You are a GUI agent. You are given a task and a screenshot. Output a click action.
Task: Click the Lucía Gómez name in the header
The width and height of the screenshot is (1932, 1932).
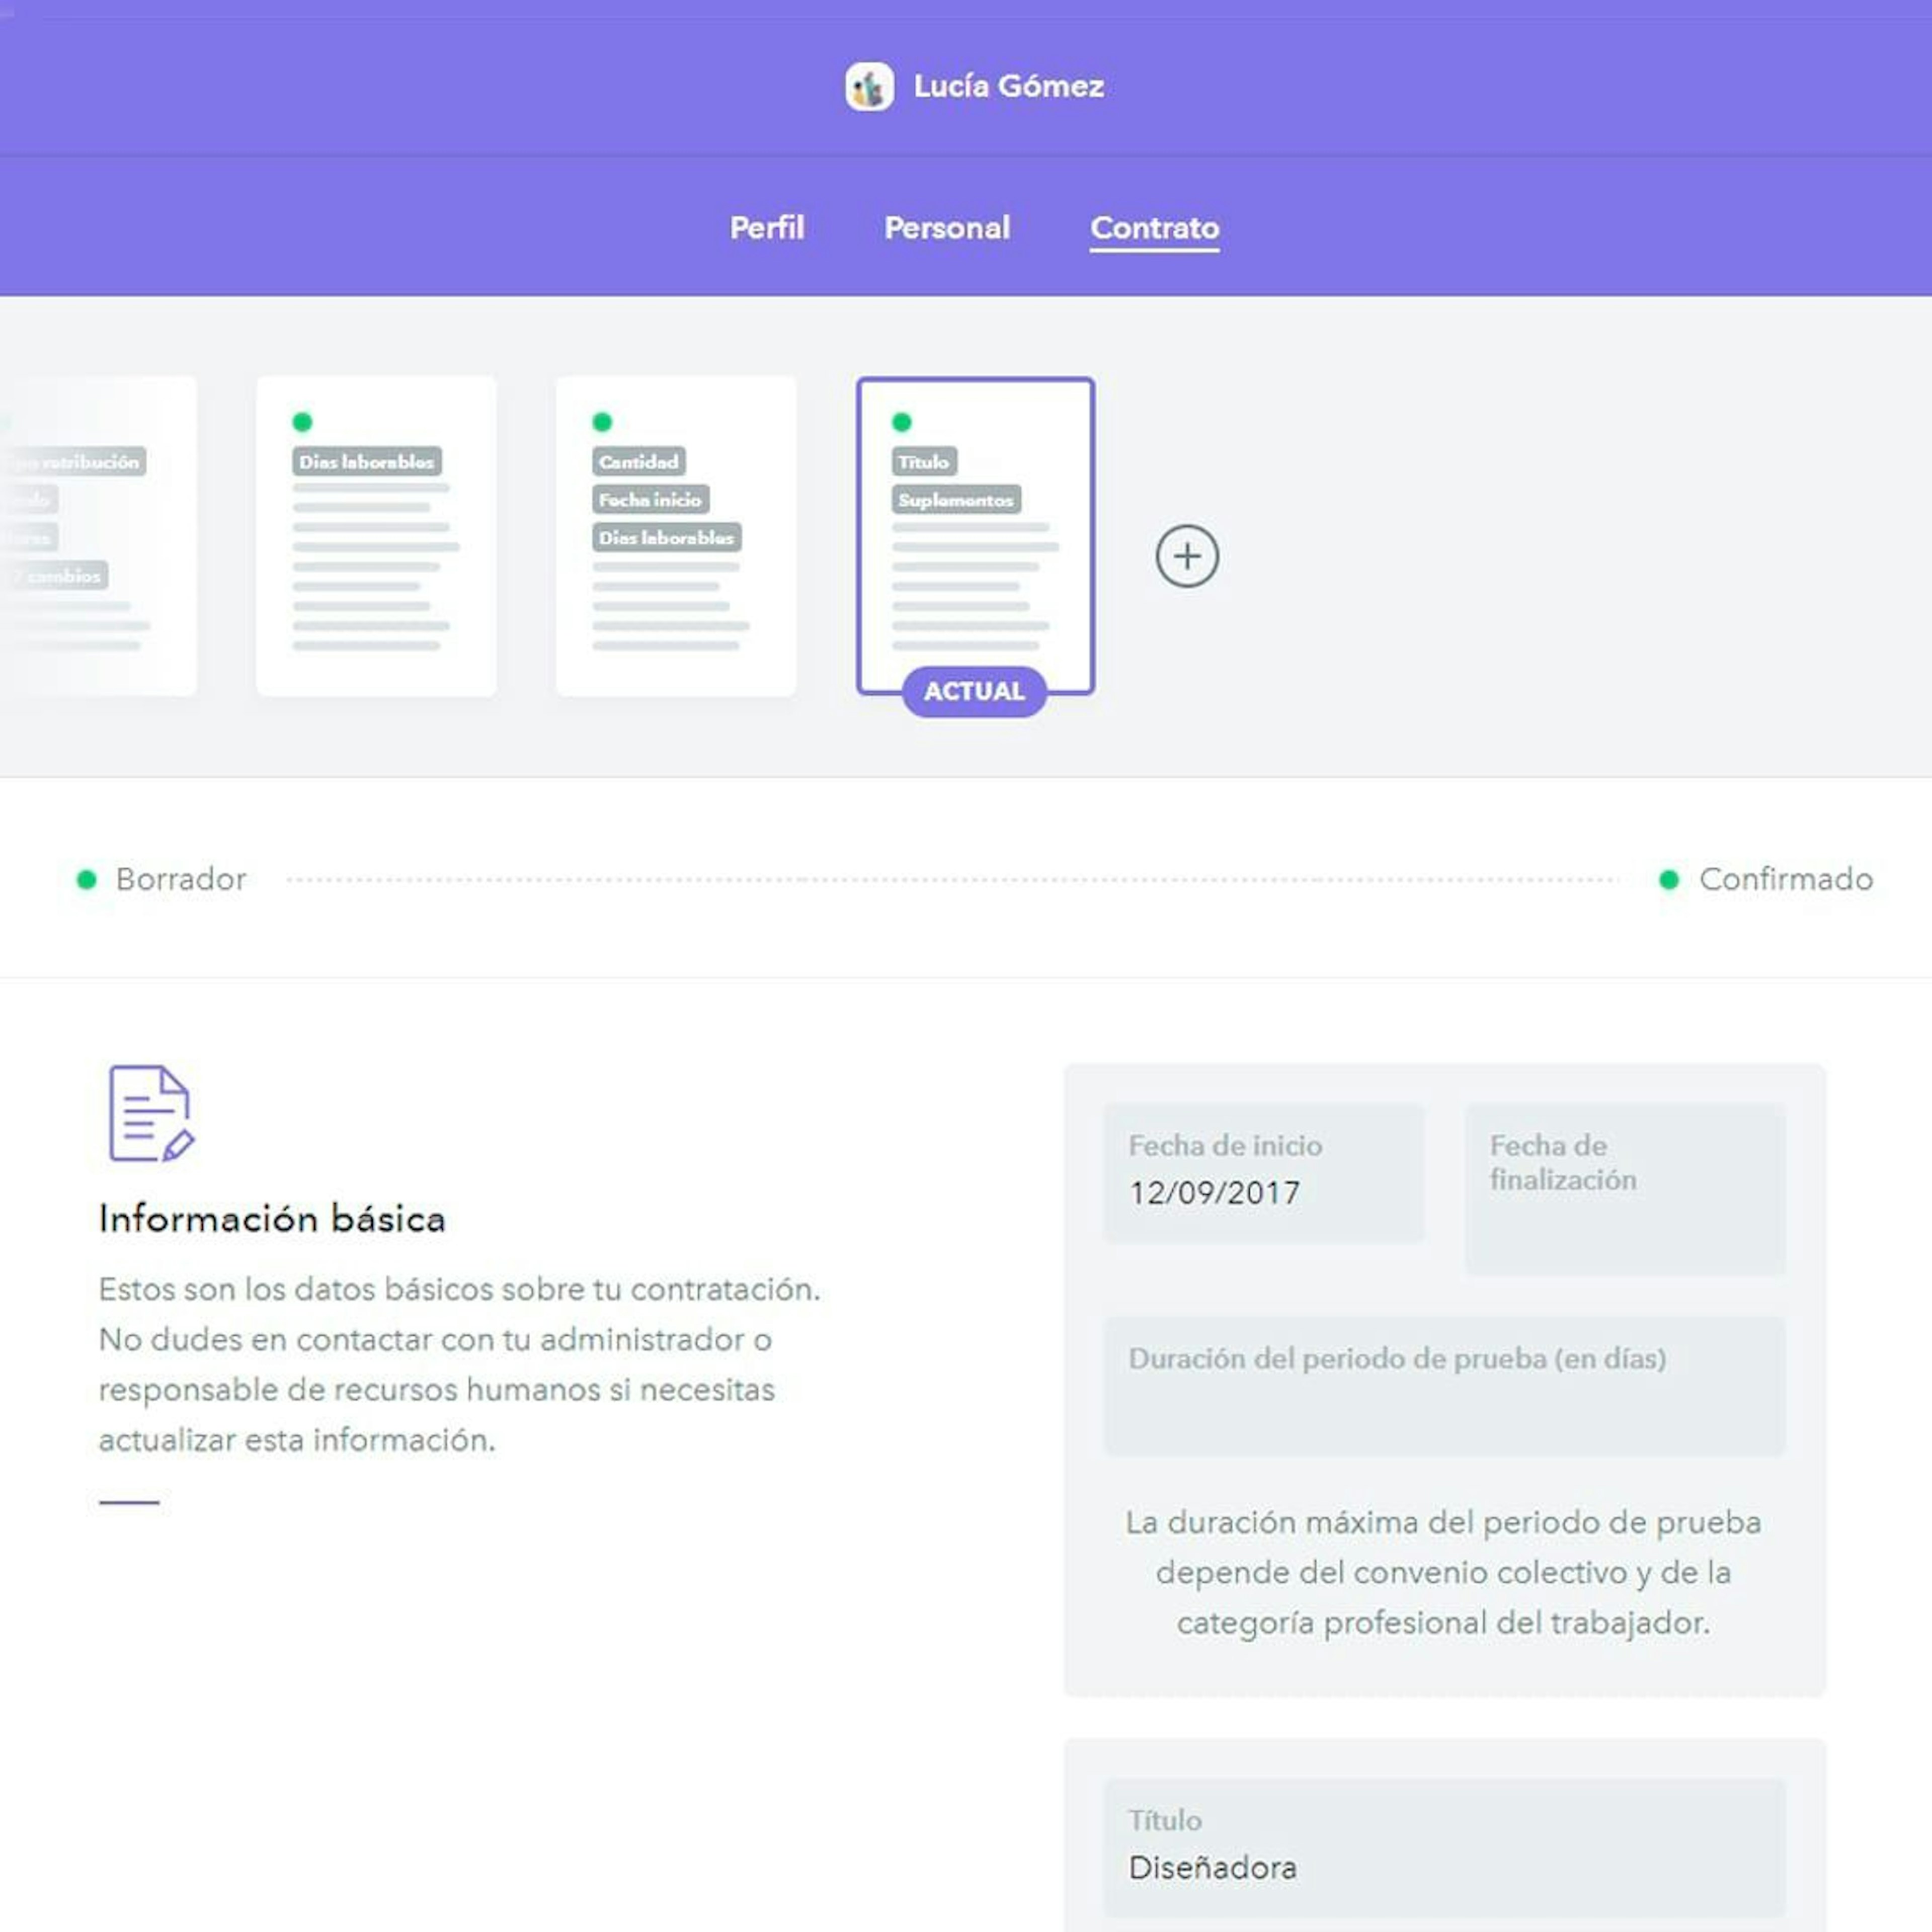tap(1009, 86)
